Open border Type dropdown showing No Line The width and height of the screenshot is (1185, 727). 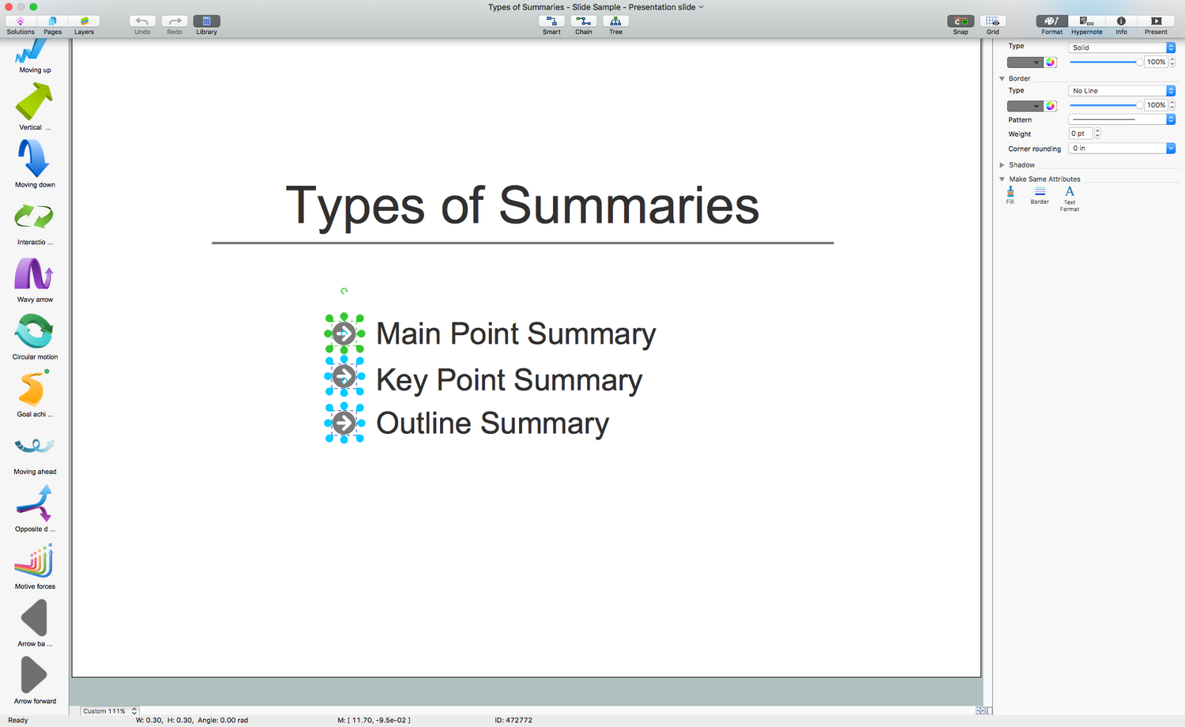(x=1122, y=91)
